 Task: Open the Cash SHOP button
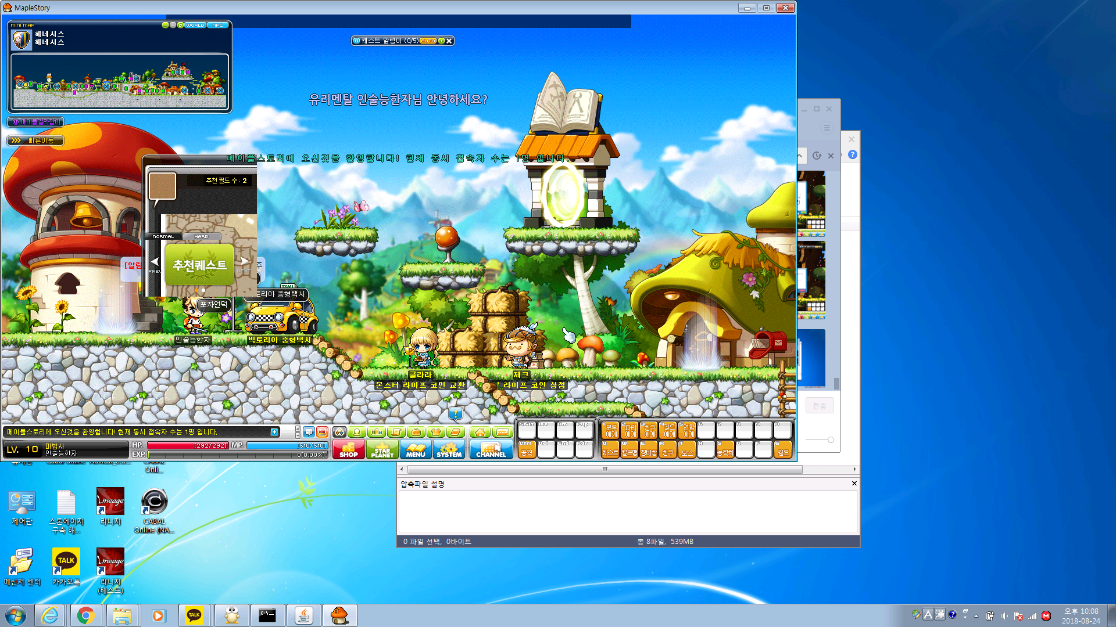tap(348, 449)
